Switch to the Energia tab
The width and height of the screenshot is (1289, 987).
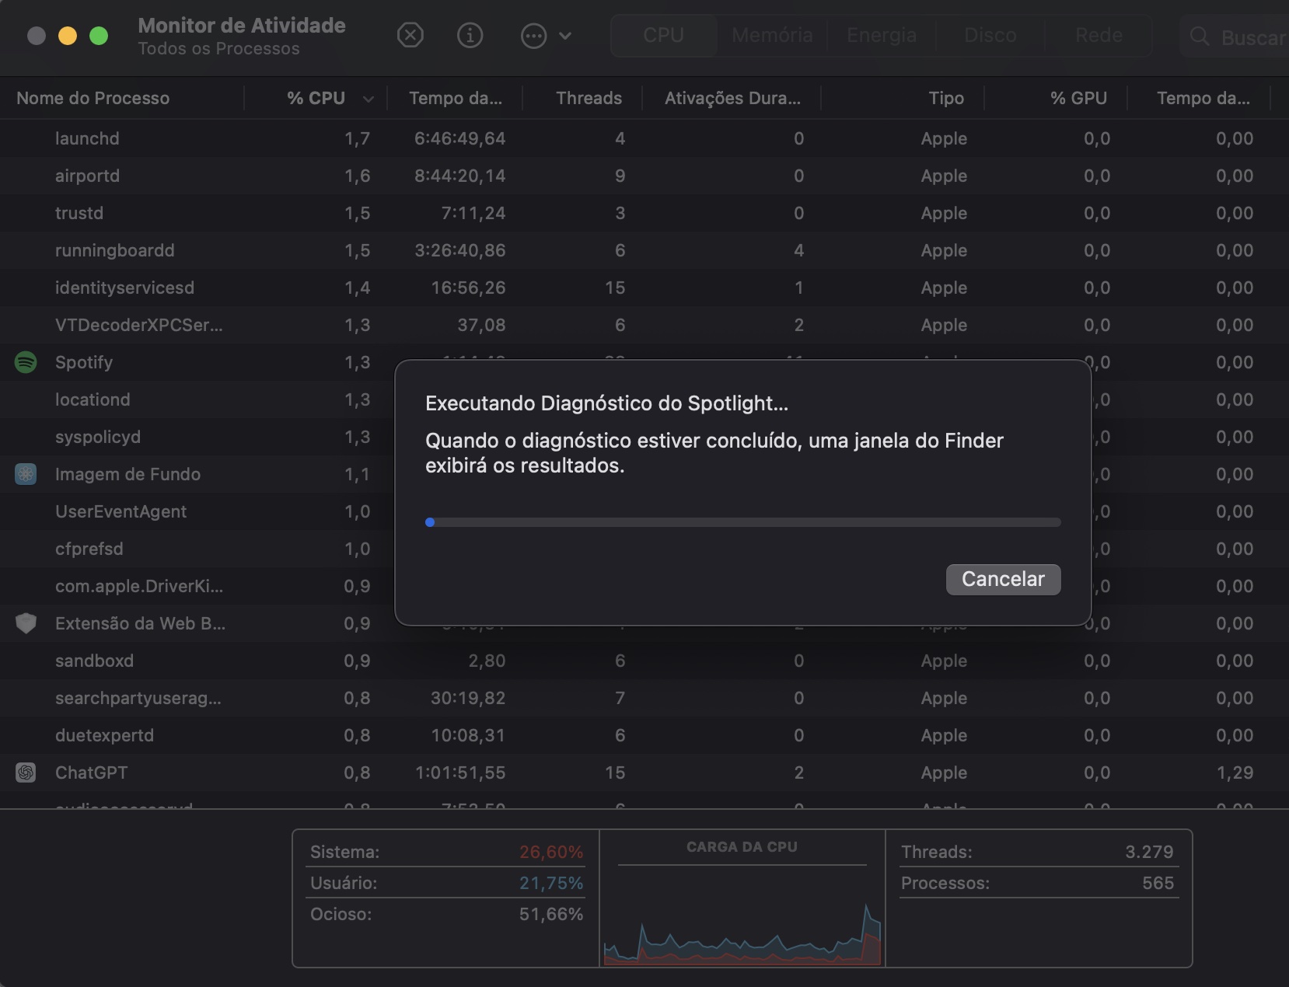coord(881,35)
